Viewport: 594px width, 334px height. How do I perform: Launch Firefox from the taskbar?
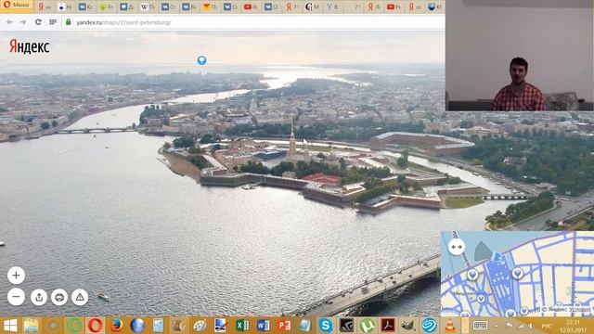116,326
